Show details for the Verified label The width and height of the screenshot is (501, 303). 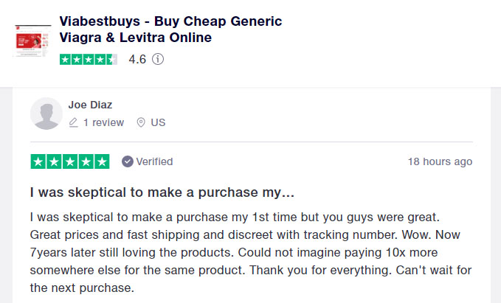tap(154, 161)
